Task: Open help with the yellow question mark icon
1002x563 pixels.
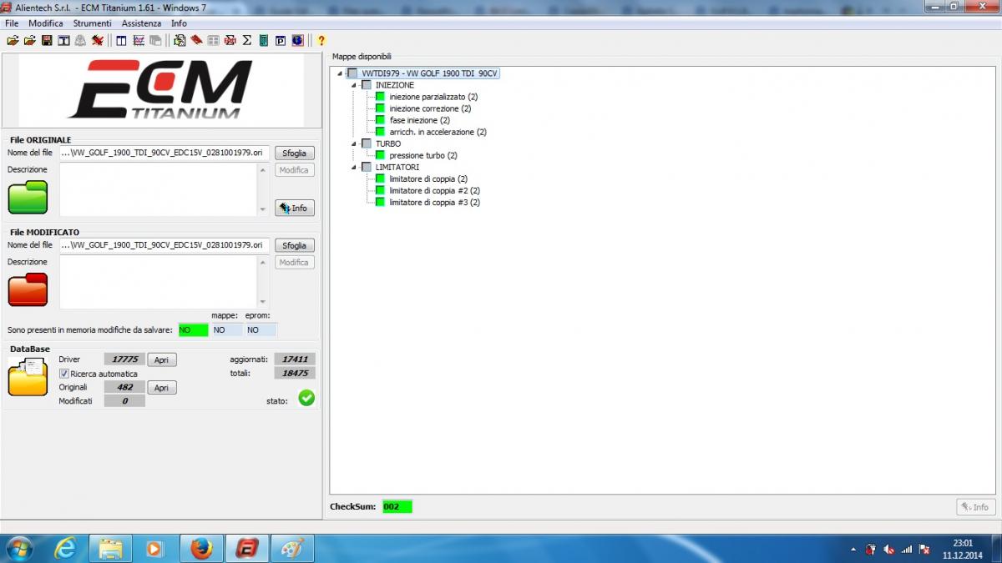Action: (321, 40)
